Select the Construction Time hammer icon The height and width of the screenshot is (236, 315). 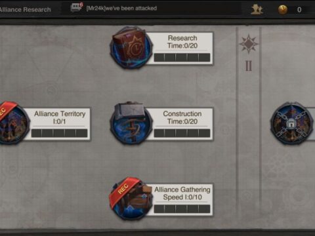tap(131, 123)
